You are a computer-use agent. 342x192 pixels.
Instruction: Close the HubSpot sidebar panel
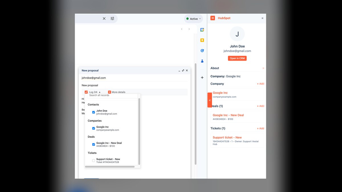pos(262,18)
